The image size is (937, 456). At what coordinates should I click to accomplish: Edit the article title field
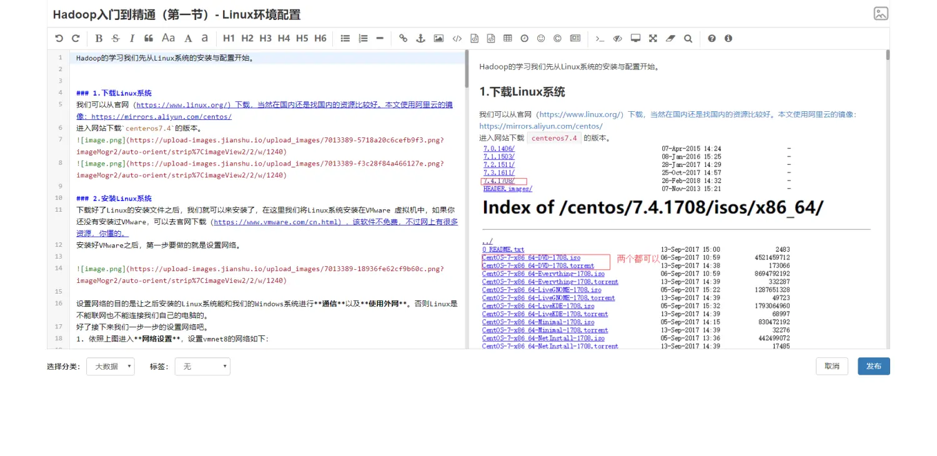tap(459, 14)
